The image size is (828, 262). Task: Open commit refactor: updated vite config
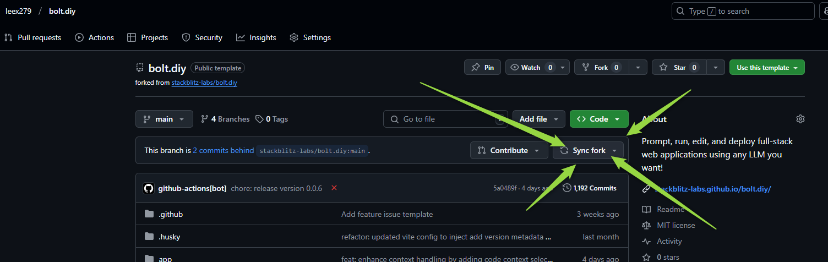pos(446,237)
